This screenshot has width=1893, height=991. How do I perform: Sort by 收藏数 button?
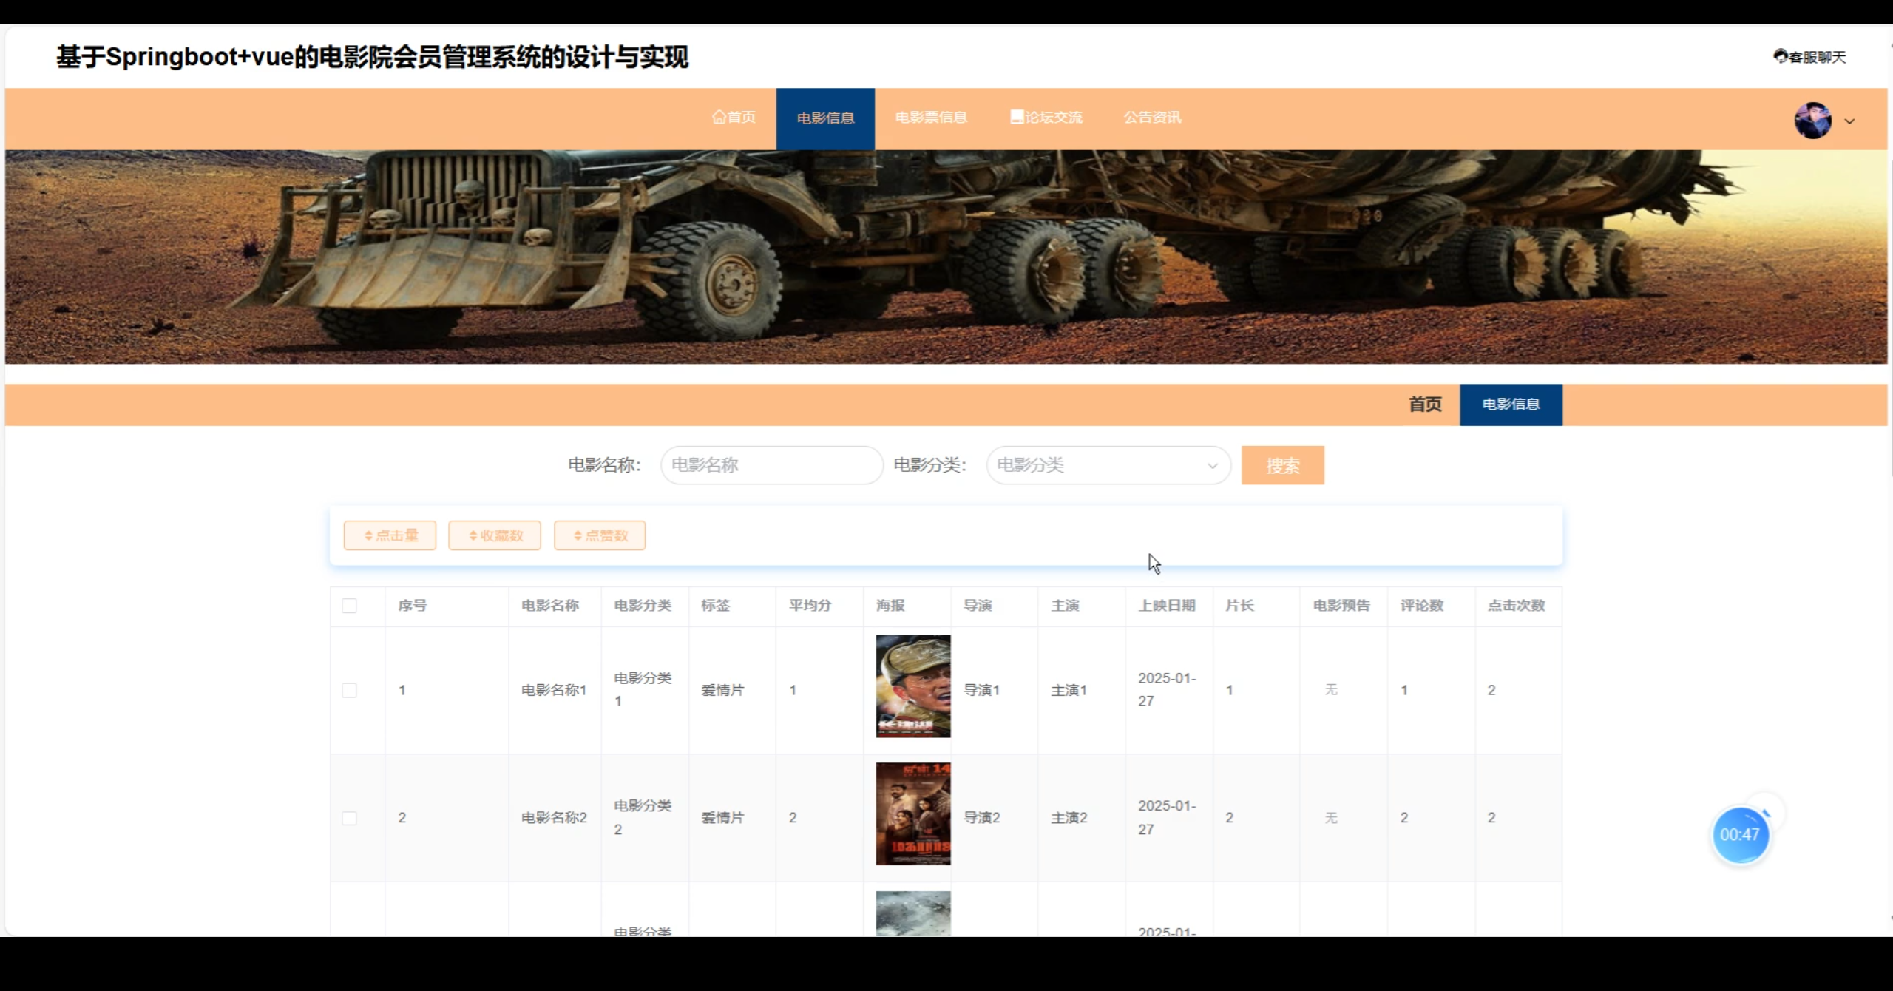[495, 535]
